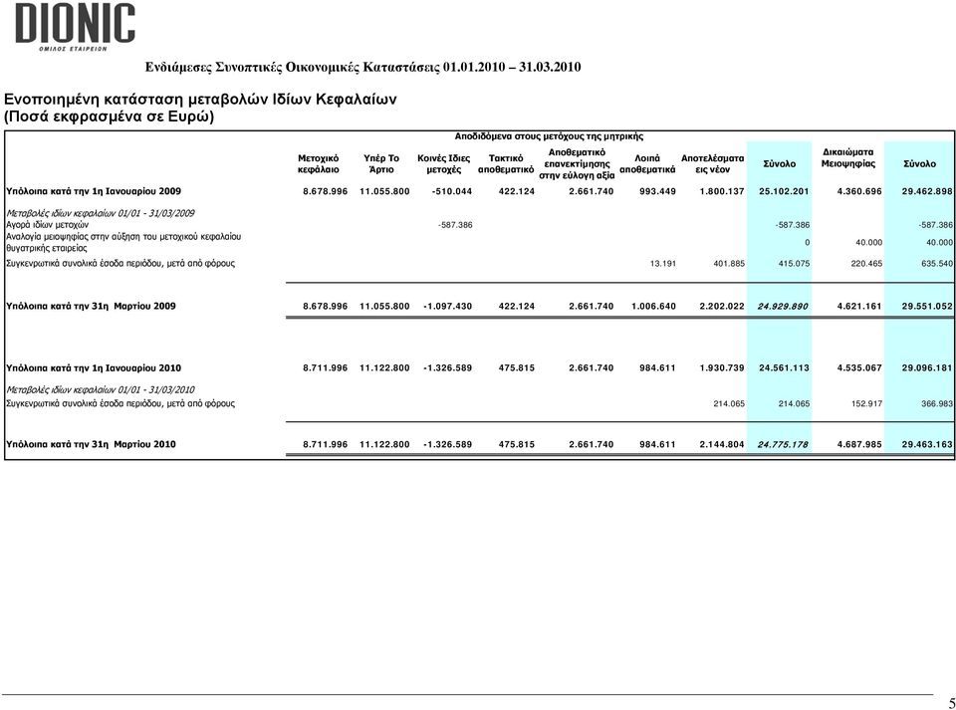Select the value '13.191'

[x=663, y=264]
